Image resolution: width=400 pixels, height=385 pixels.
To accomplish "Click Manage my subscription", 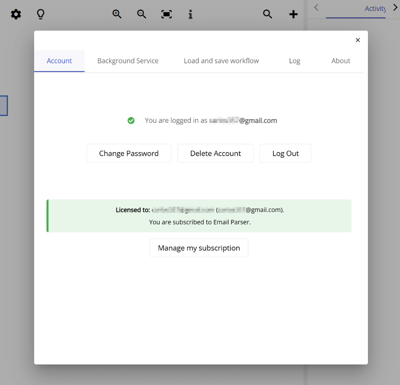I will tap(199, 247).
